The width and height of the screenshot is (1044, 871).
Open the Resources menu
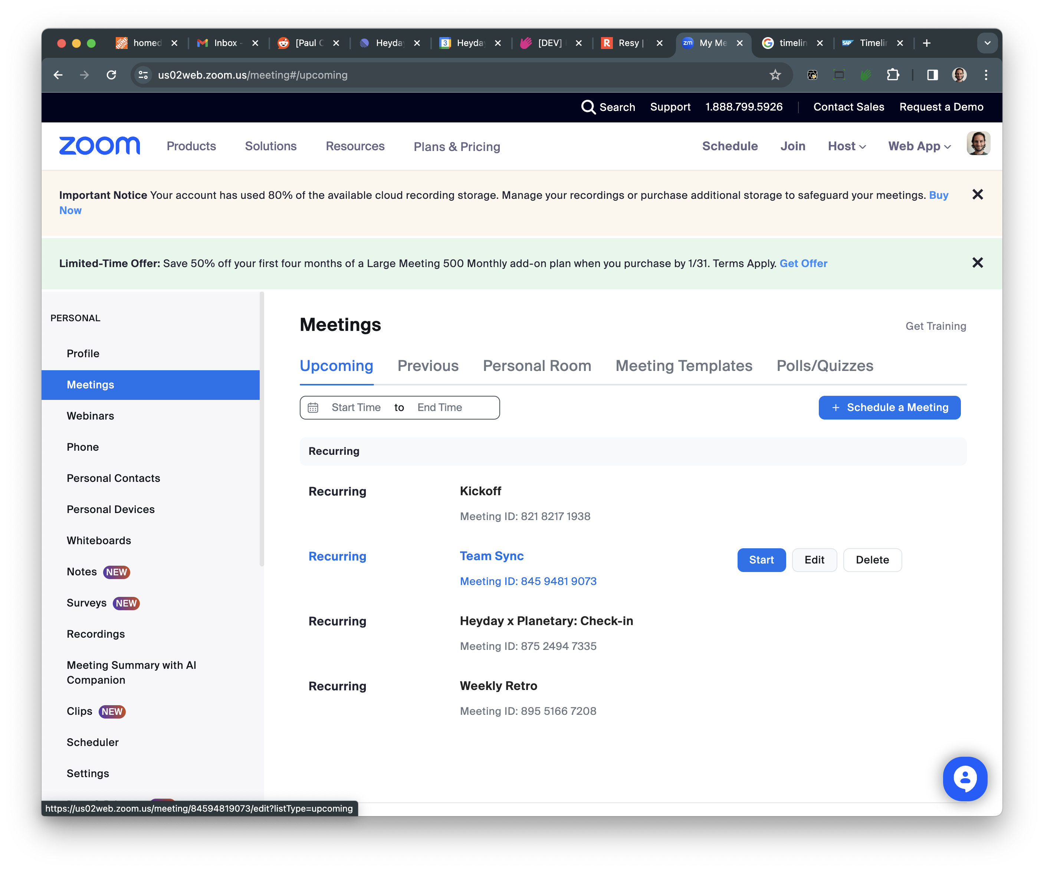pyautogui.click(x=355, y=146)
